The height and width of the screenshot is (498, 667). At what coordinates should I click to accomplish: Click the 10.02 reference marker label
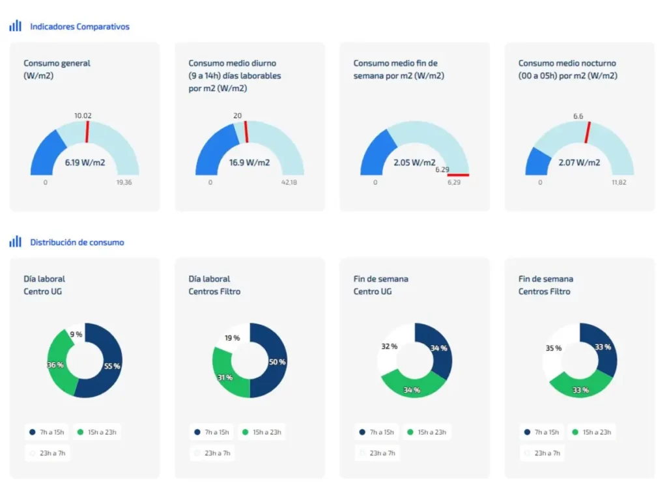click(83, 116)
